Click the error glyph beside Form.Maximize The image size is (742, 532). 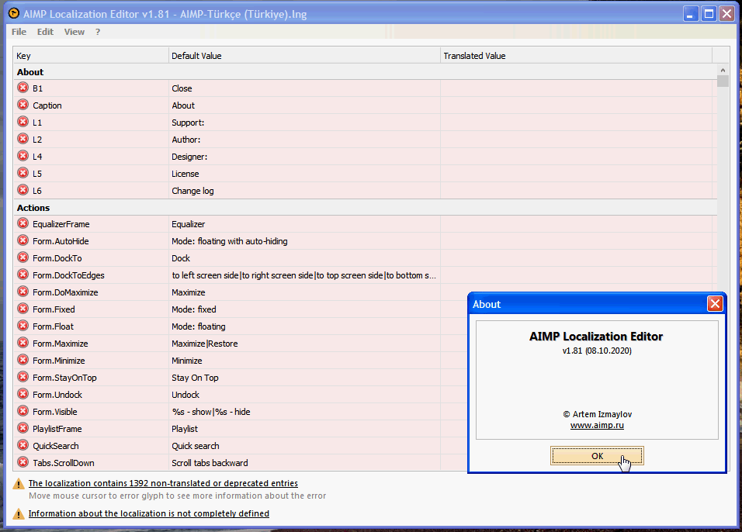click(23, 342)
